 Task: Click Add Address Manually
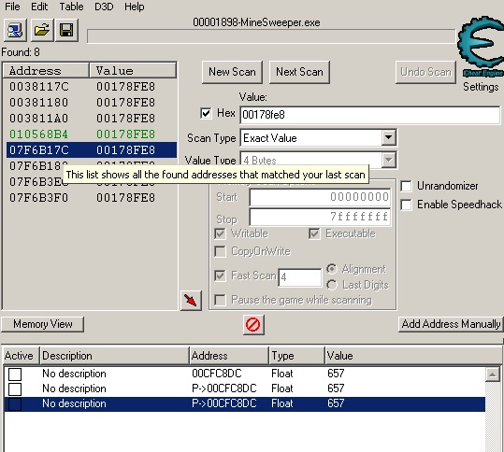(451, 324)
